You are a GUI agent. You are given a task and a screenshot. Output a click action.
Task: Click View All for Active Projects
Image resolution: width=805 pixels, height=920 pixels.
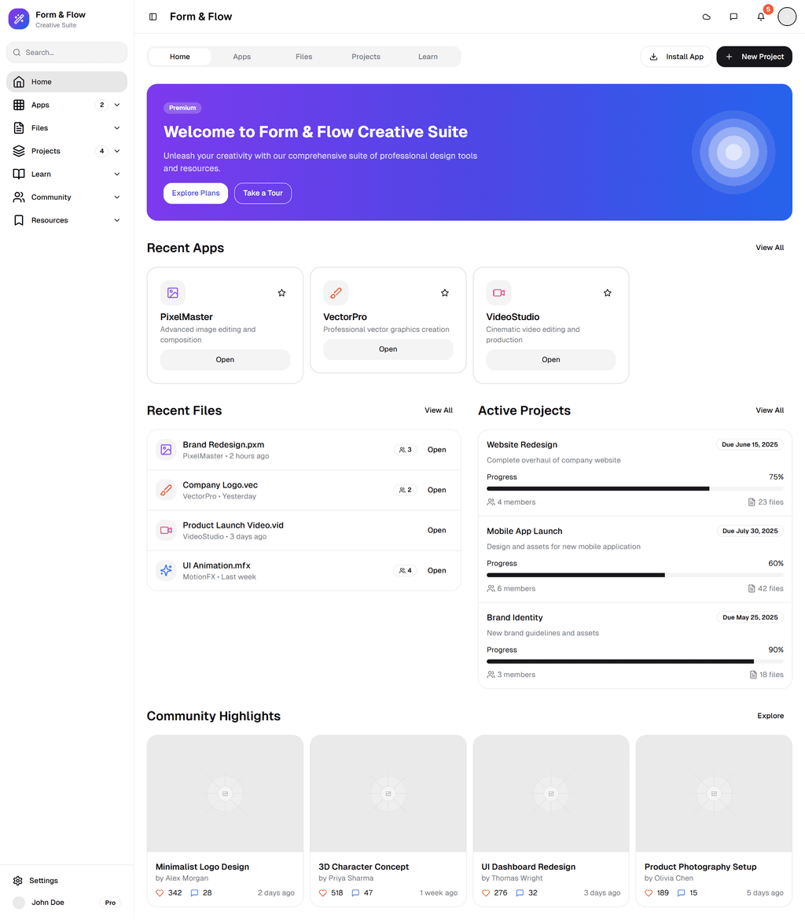click(770, 410)
